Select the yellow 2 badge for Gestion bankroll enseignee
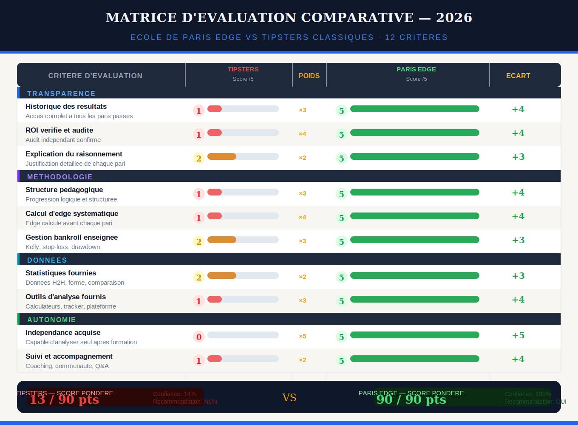Image resolution: width=578 pixels, height=425 pixels. (x=199, y=241)
